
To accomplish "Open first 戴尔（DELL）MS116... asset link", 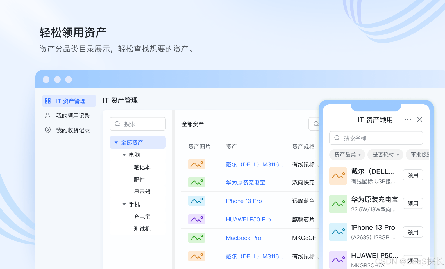I will [255, 164].
